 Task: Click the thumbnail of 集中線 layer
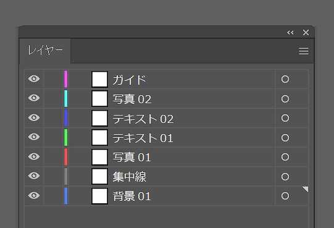pos(99,176)
